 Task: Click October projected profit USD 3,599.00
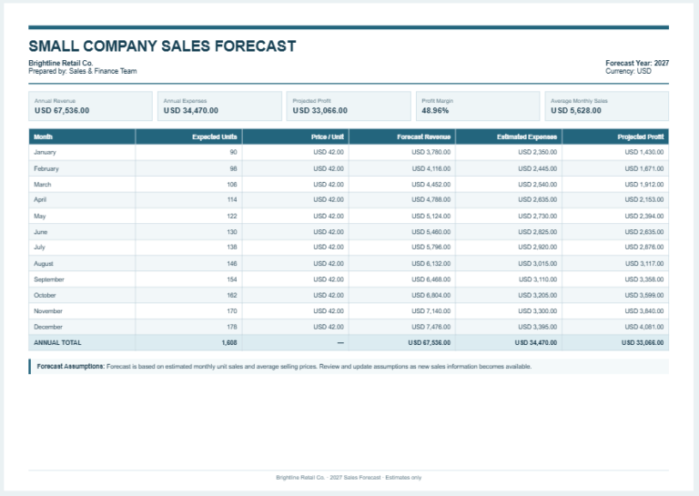(x=644, y=295)
